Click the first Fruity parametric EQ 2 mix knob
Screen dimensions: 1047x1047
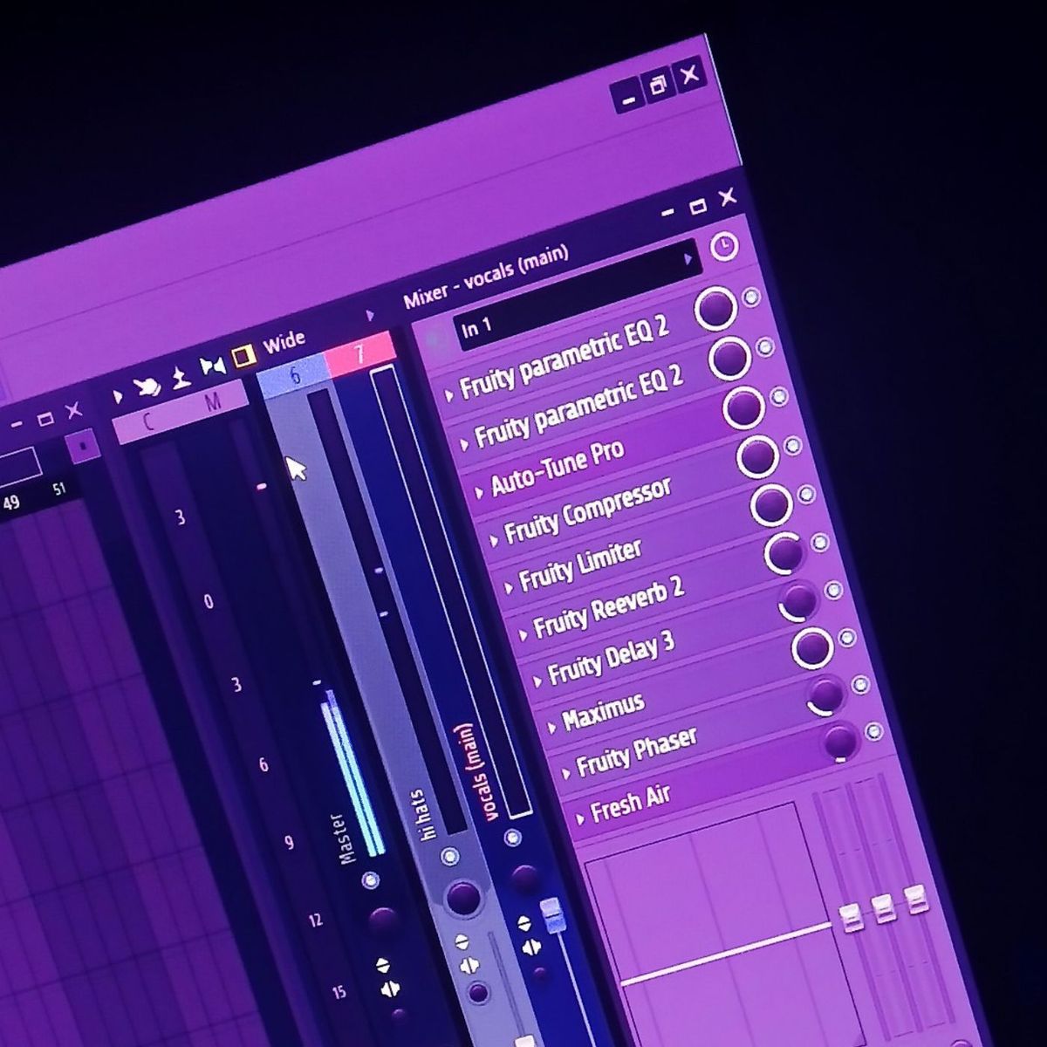pyautogui.click(x=715, y=308)
